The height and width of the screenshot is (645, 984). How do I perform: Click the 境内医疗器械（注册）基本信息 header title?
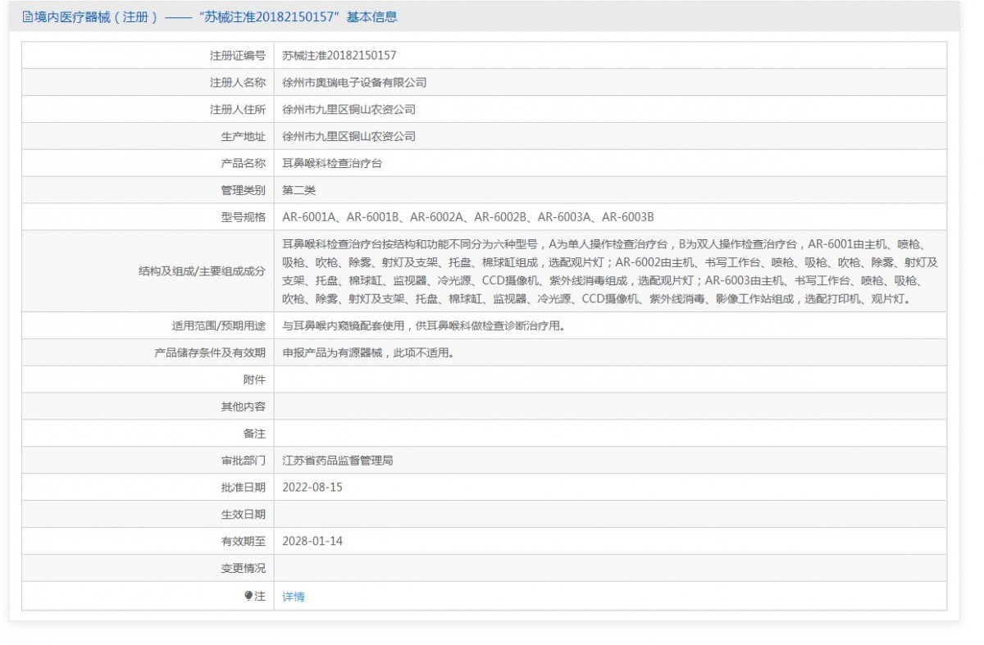pyautogui.click(x=216, y=16)
